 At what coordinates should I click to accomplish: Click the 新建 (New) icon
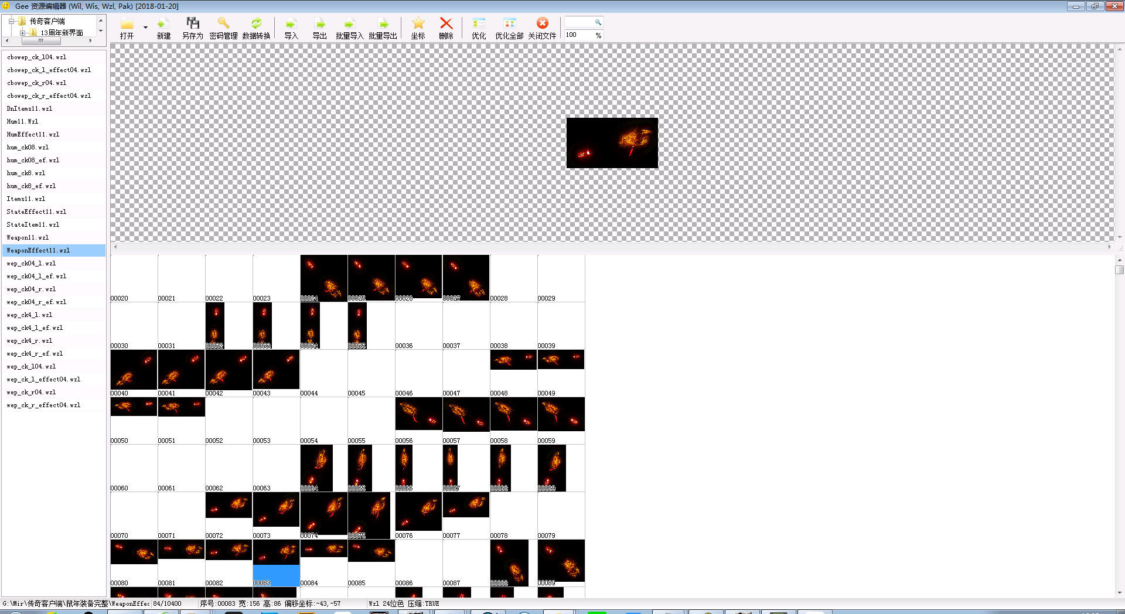tap(163, 23)
